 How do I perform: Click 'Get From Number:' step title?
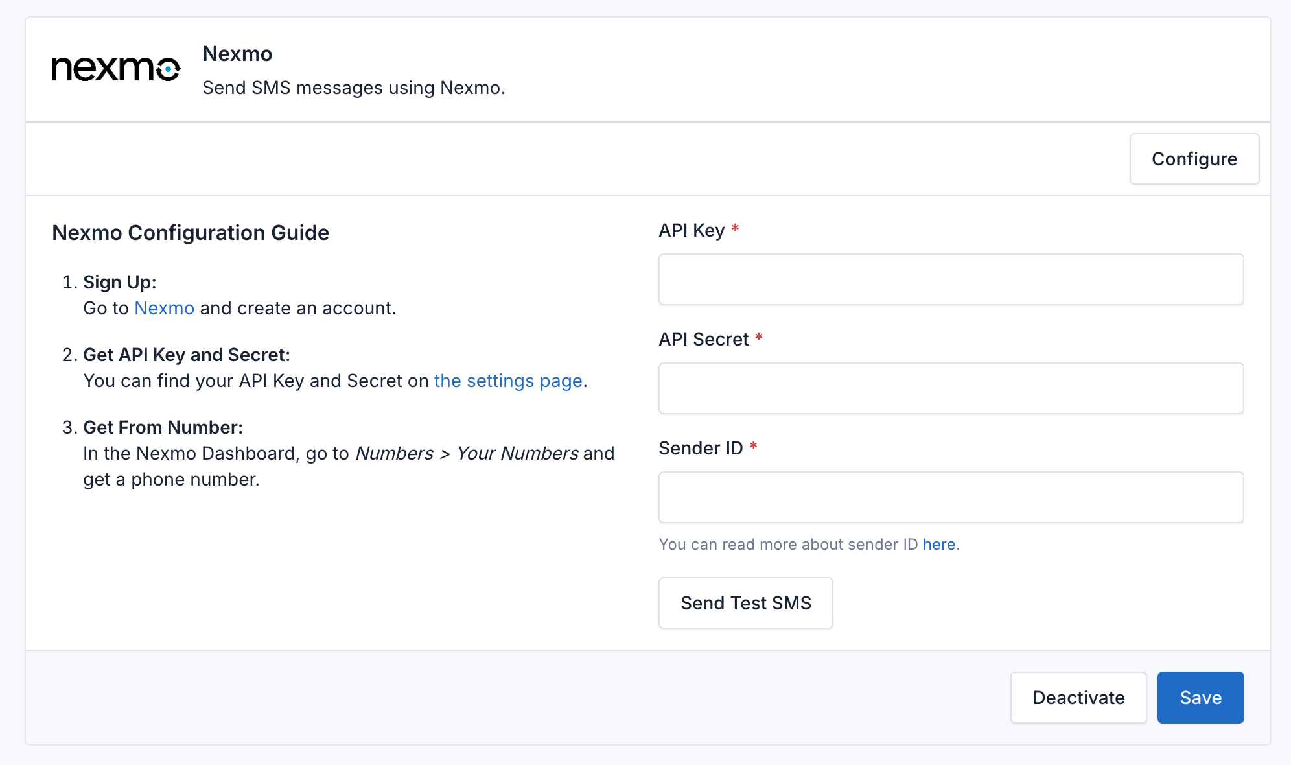click(163, 427)
